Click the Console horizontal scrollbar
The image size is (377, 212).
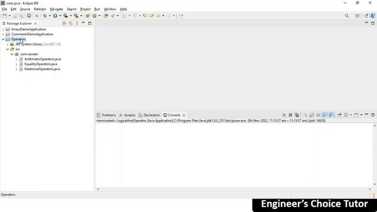pyautogui.click(x=234, y=189)
